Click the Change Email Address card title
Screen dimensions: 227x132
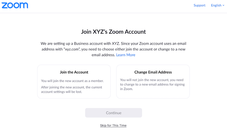click(x=153, y=72)
